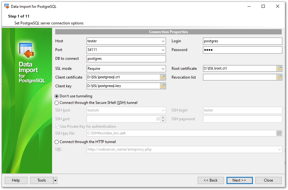Browse for Revocation list file
This screenshot has width=288, height=190.
pyautogui.click(x=279, y=77)
